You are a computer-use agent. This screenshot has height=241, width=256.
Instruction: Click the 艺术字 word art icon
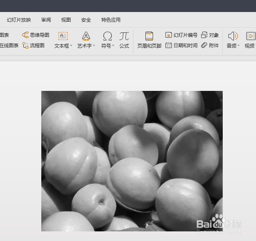(x=86, y=36)
